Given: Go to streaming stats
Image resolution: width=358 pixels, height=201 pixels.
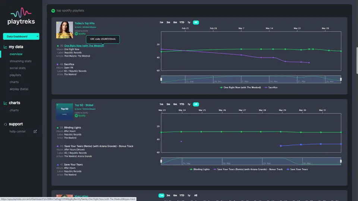Looking at the screenshot, I should (21, 61).
